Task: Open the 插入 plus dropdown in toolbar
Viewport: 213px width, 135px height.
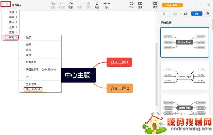Action: click(107, 5)
